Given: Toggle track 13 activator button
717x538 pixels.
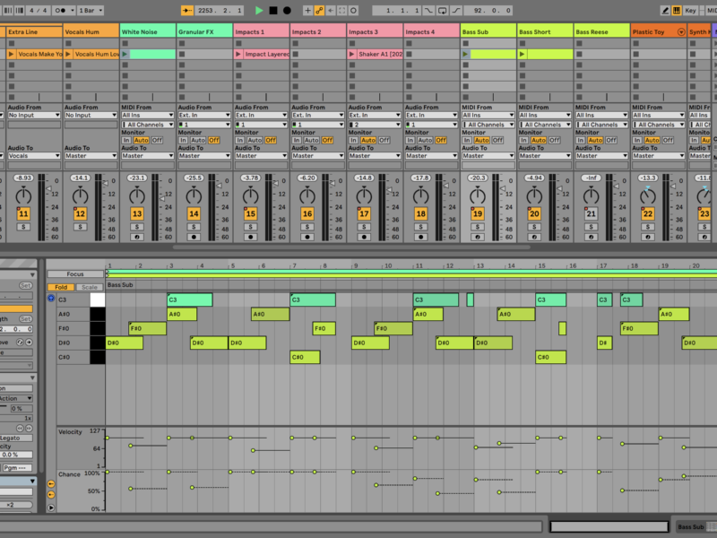Looking at the screenshot, I should click(x=137, y=214).
